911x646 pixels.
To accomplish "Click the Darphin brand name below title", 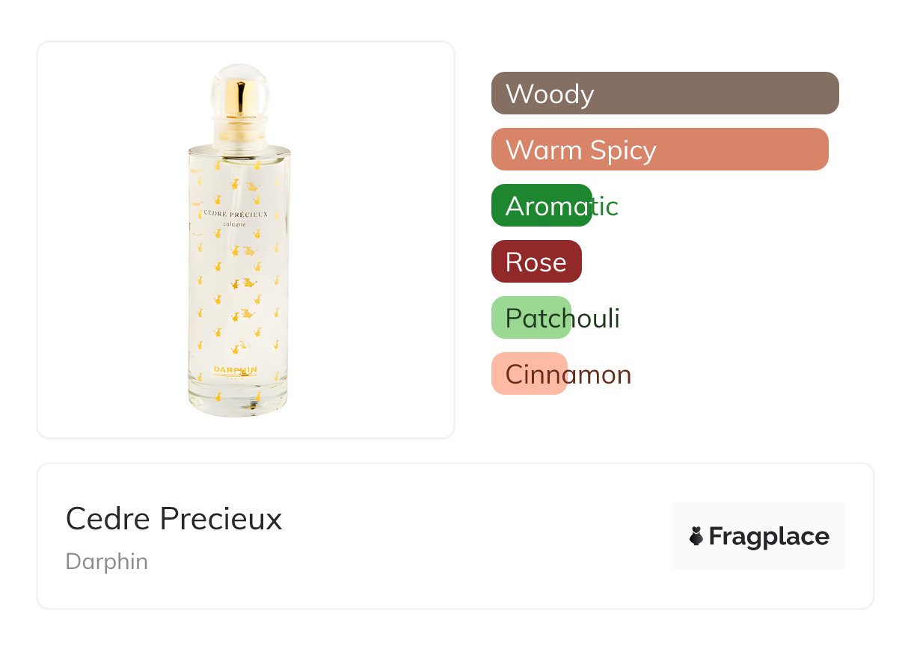I will 107,562.
